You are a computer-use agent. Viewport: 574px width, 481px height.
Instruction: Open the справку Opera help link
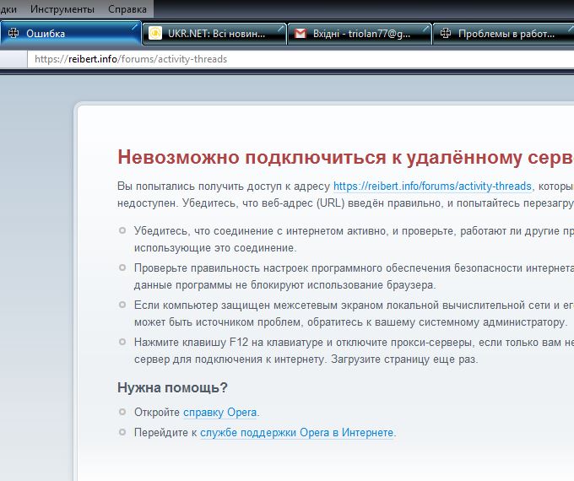[x=220, y=413]
